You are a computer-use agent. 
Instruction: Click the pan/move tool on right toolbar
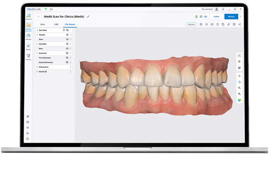point(239,76)
